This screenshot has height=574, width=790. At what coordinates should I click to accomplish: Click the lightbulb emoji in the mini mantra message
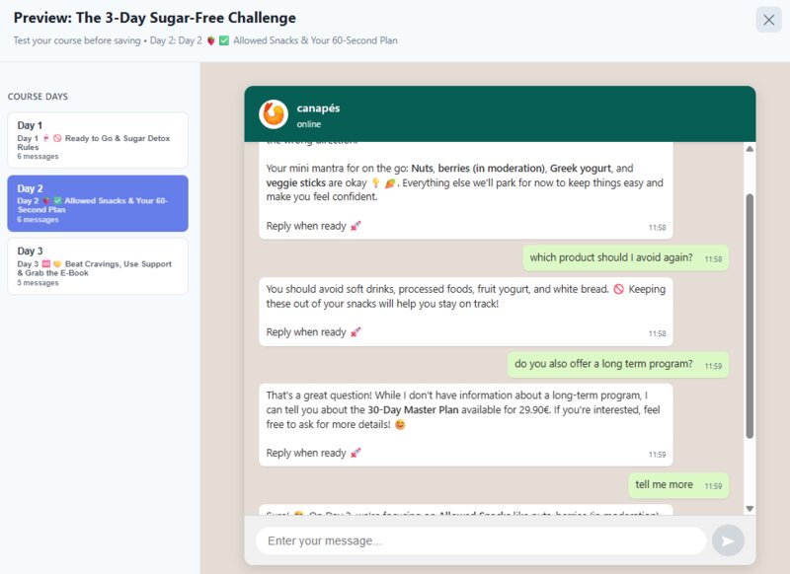(375, 182)
